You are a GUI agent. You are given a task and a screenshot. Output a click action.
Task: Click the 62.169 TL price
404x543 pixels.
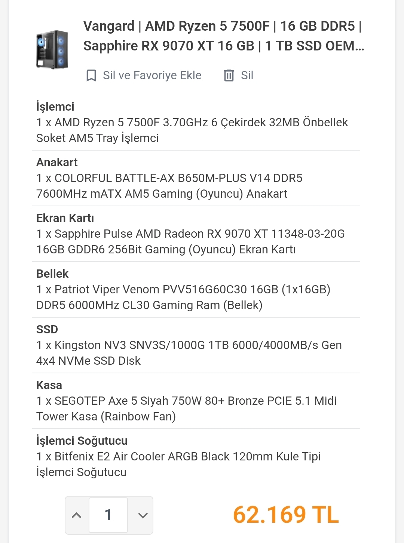[x=286, y=515]
